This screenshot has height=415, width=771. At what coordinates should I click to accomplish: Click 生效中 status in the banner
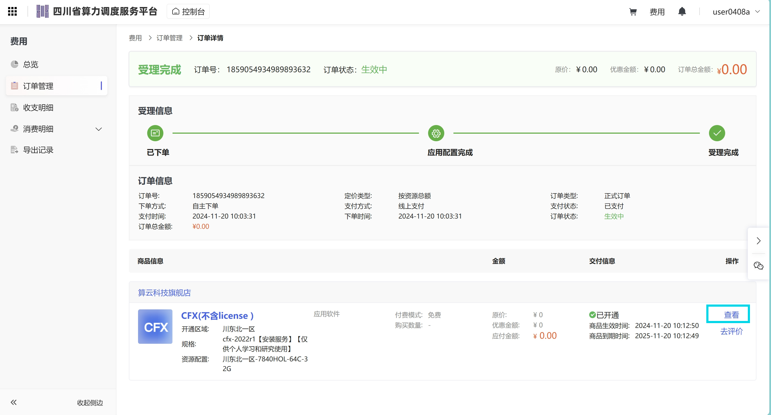tap(374, 70)
